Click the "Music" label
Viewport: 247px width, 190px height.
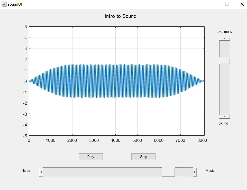click(x=210, y=171)
